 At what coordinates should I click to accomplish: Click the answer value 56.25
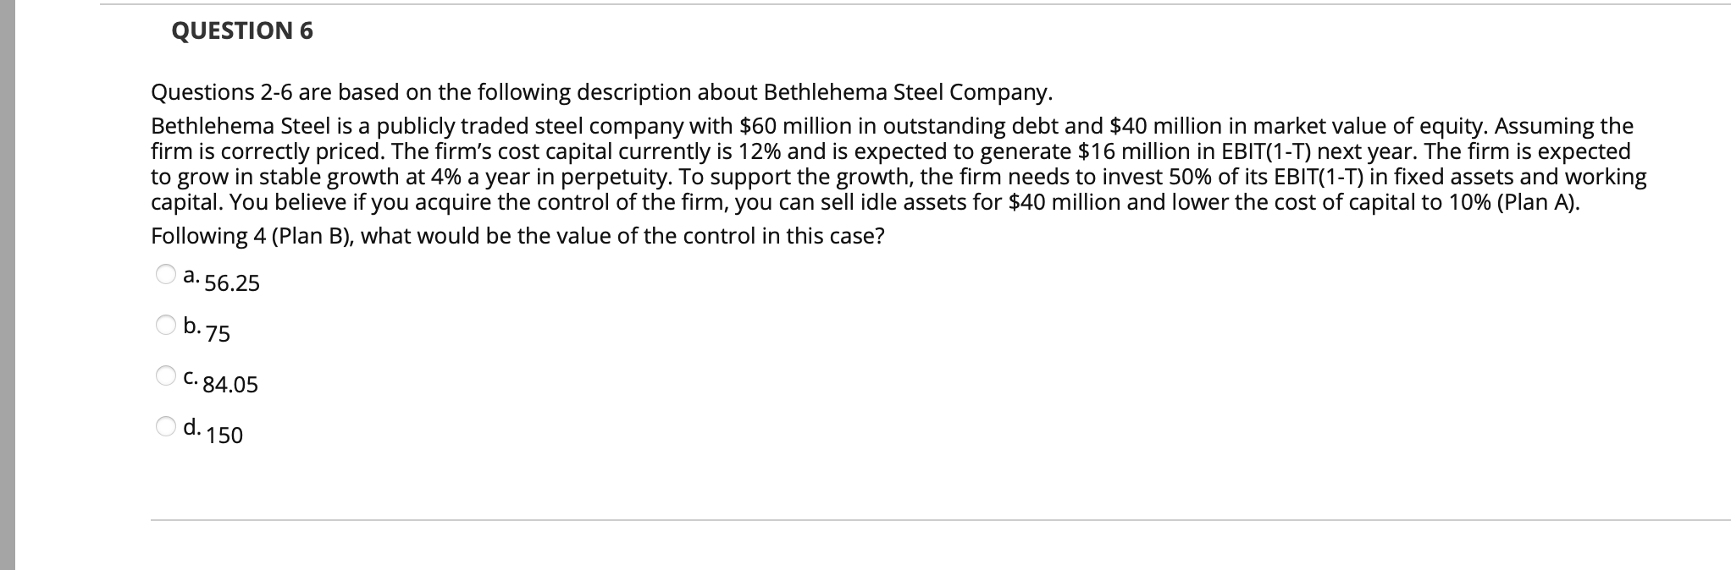tap(232, 283)
